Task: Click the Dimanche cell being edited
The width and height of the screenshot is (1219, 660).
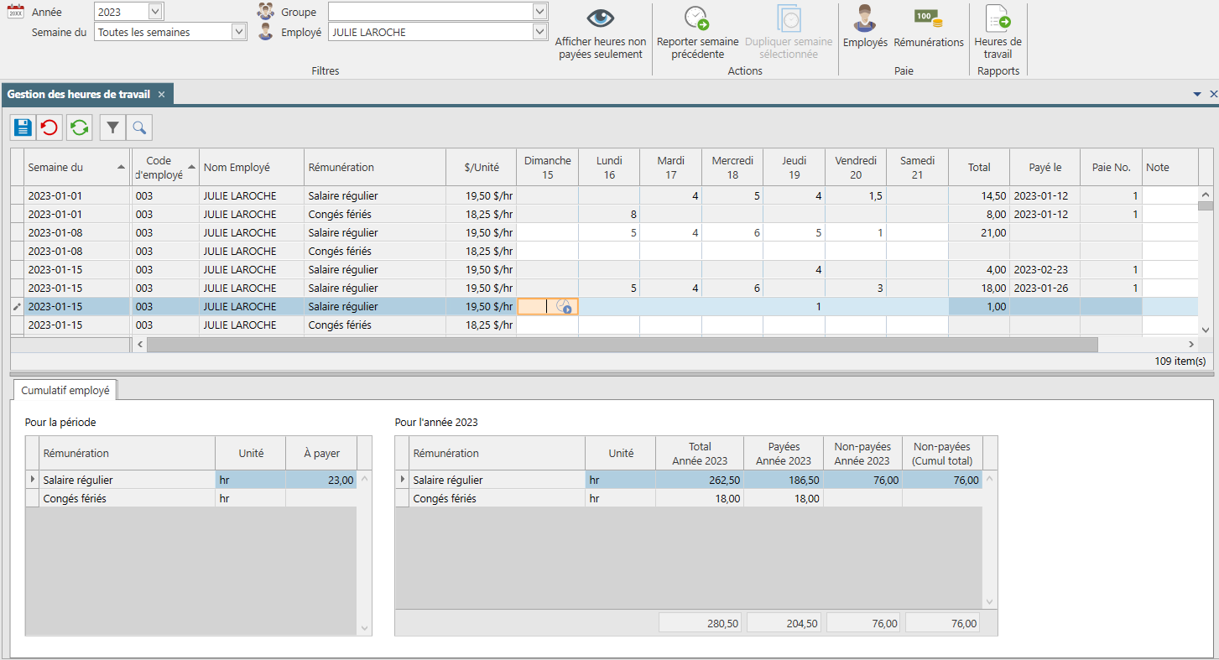Action: (x=547, y=307)
